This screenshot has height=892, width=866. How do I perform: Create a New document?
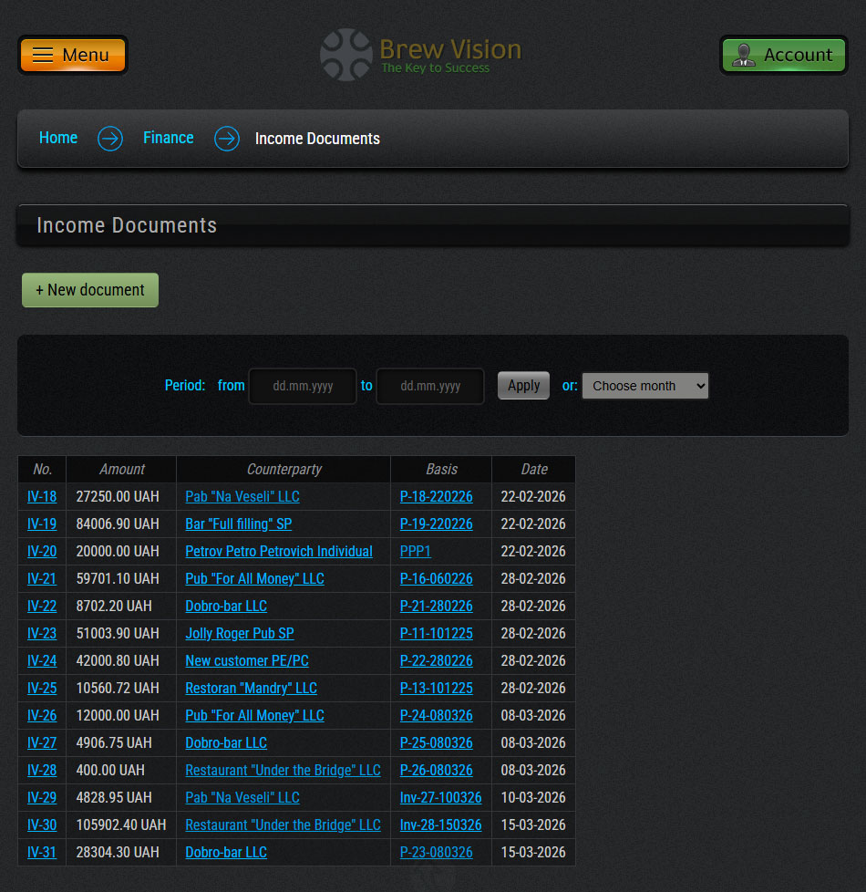click(x=90, y=290)
